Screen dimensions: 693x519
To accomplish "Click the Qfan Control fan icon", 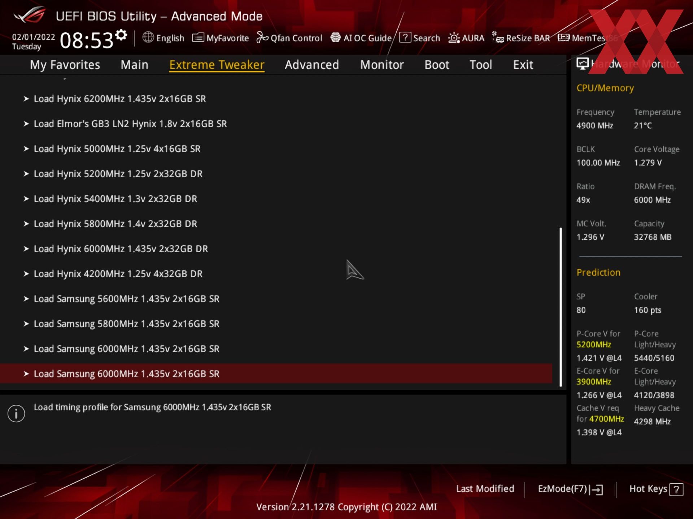I will click(262, 37).
